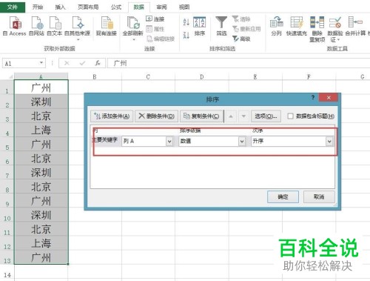Click the select-all corner triangle
The image size is (370, 281).
[x=10, y=76]
